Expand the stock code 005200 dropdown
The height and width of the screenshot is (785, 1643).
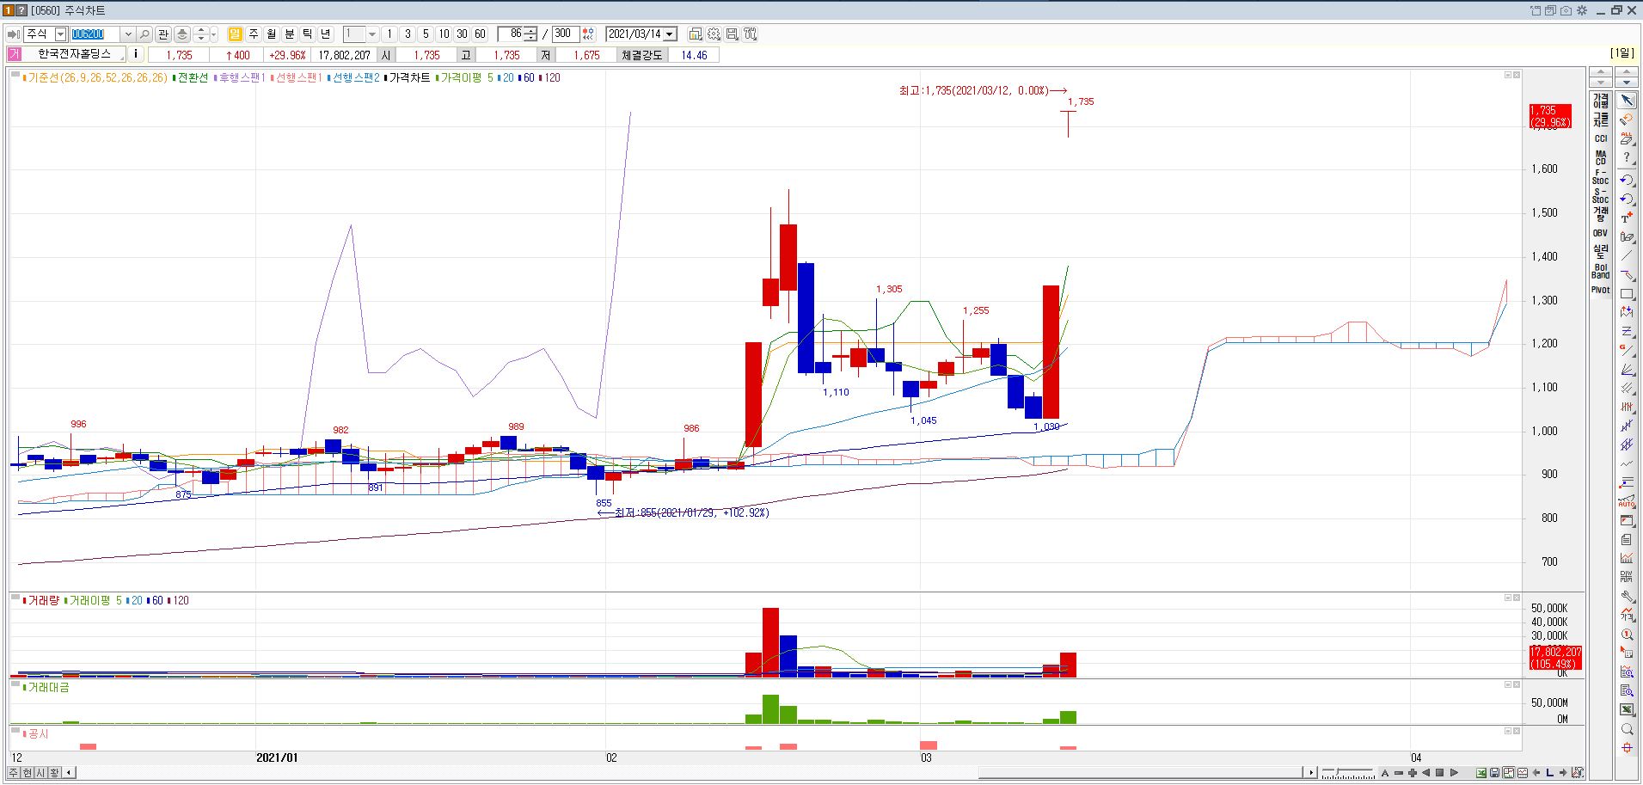(x=128, y=34)
